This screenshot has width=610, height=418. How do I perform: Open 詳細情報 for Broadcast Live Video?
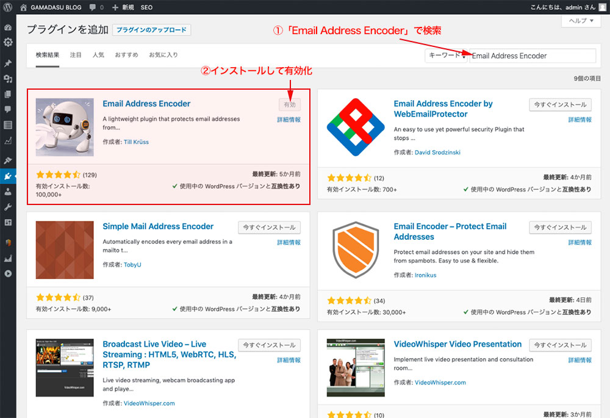[289, 361]
